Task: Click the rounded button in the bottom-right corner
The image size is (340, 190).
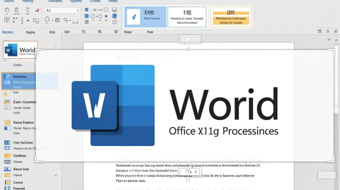Action: (326, 175)
